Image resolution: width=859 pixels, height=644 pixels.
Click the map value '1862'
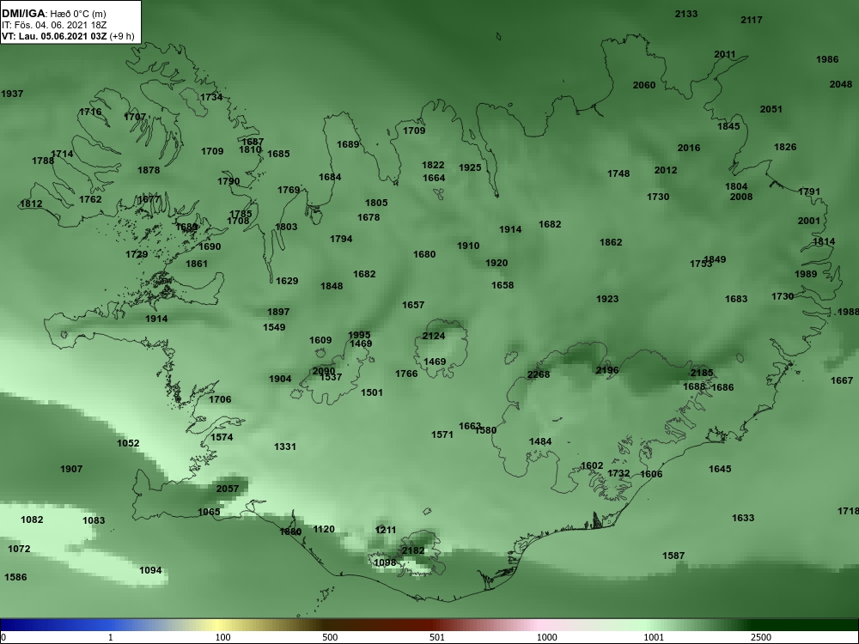pyautogui.click(x=610, y=242)
